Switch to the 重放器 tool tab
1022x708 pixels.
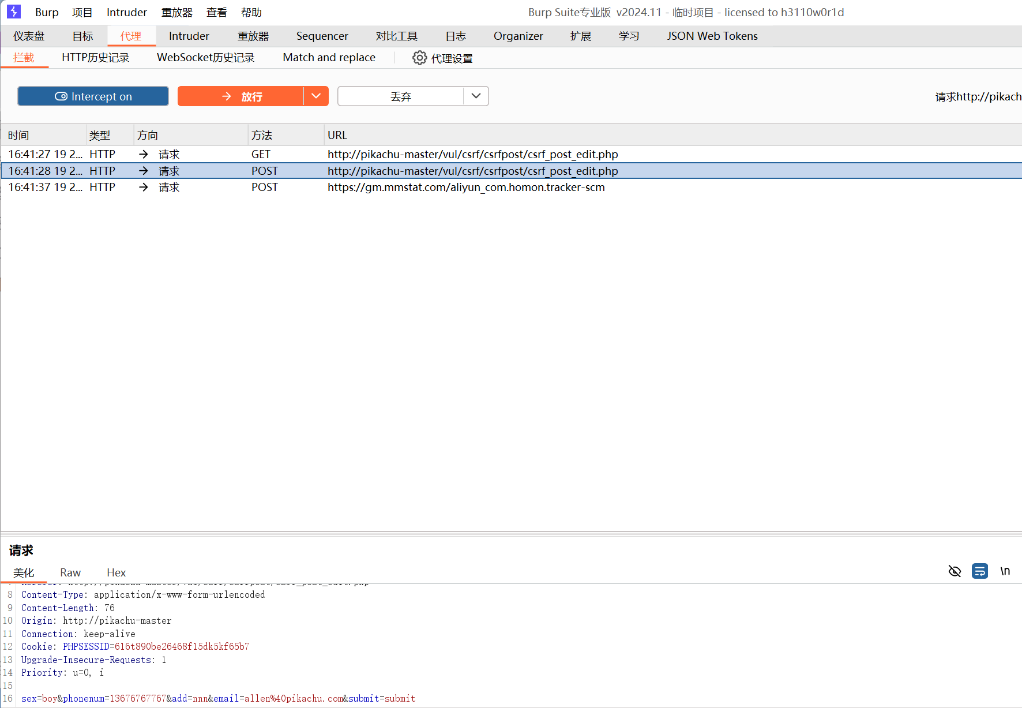(x=253, y=36)
